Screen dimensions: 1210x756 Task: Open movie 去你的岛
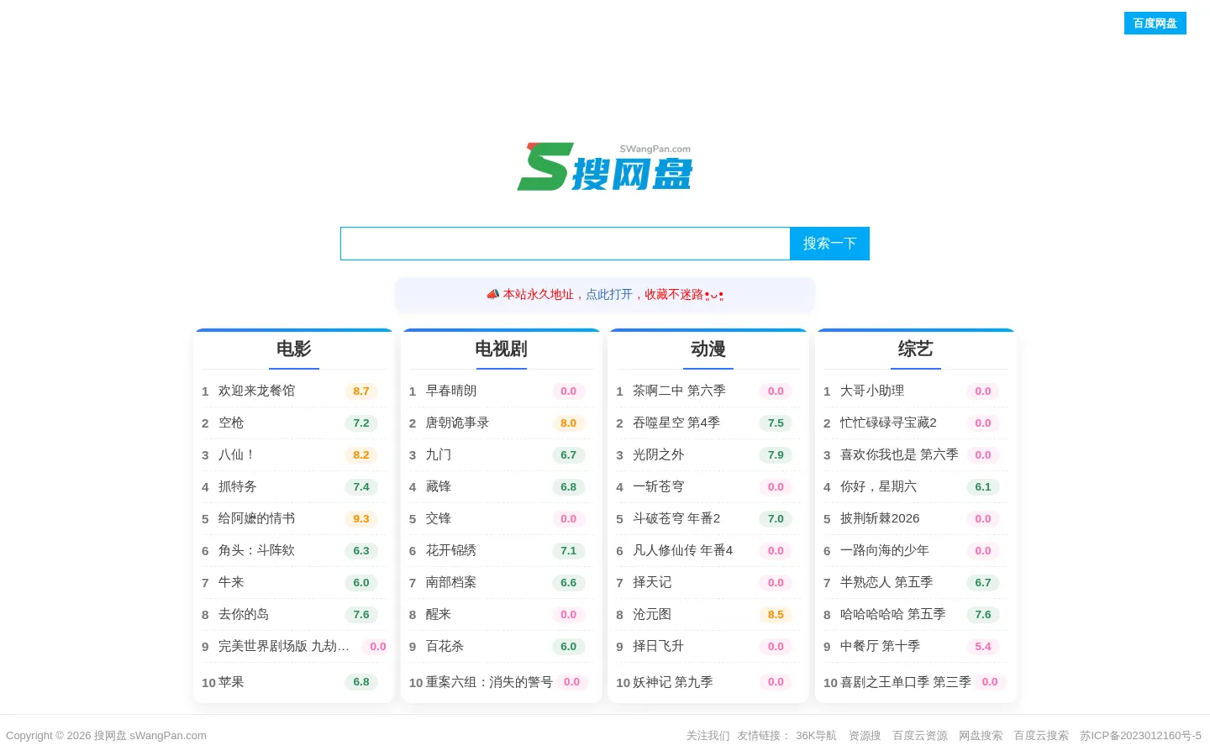[x=244, y=614]
